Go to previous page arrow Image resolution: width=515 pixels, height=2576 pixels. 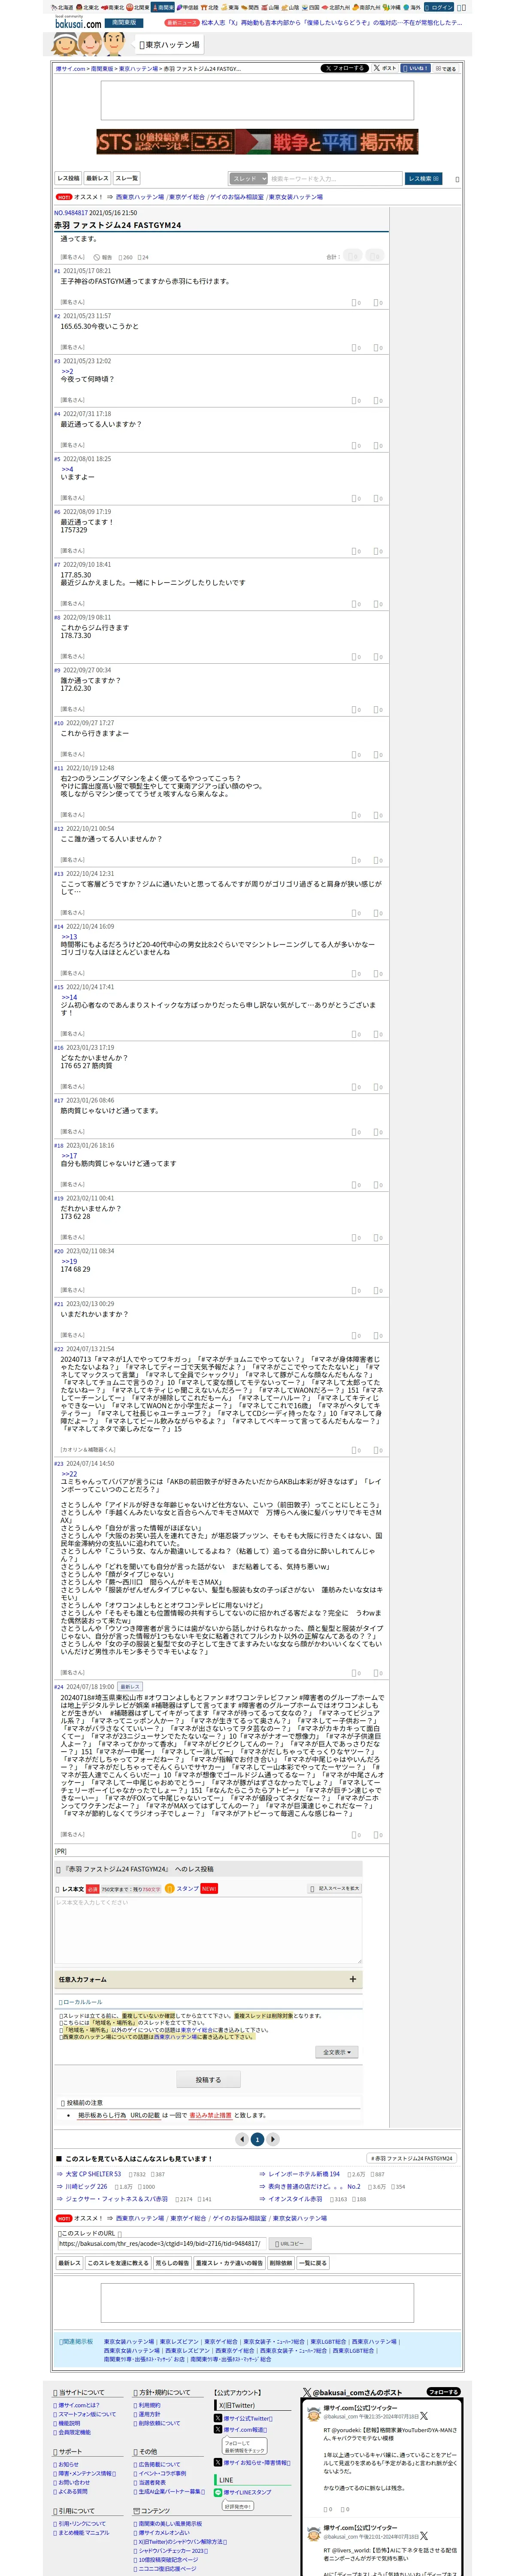241,2139
